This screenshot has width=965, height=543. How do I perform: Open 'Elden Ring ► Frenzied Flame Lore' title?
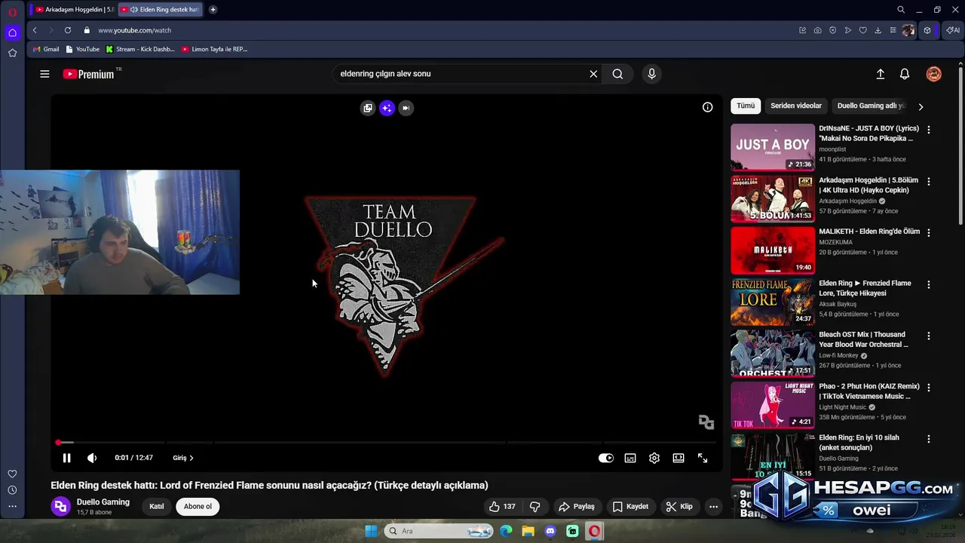(x=865, y=288)
